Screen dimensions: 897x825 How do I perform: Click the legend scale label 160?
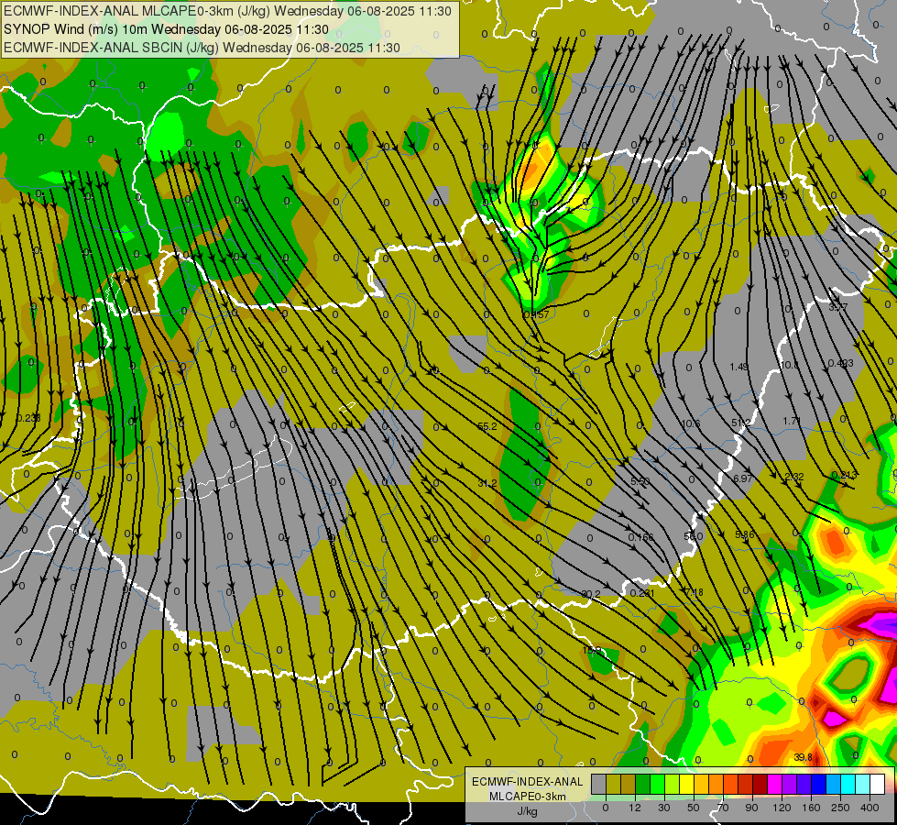click(x=811, y=808)
